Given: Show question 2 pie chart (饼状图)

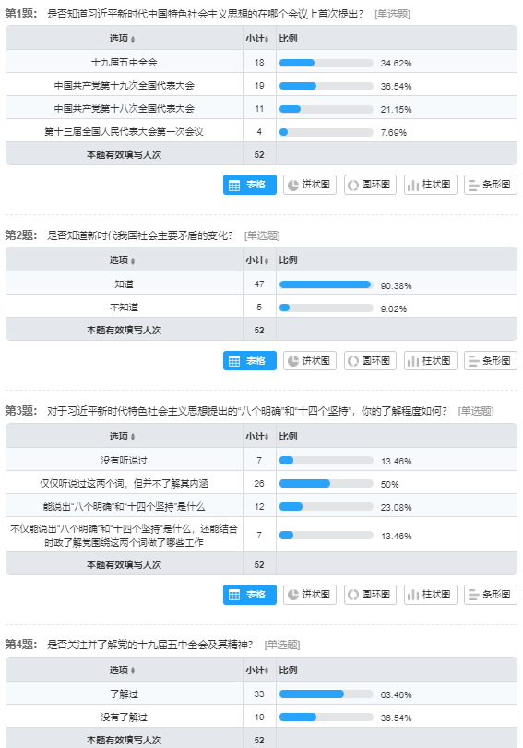Looking at the screenshot, I should (310, 361).
